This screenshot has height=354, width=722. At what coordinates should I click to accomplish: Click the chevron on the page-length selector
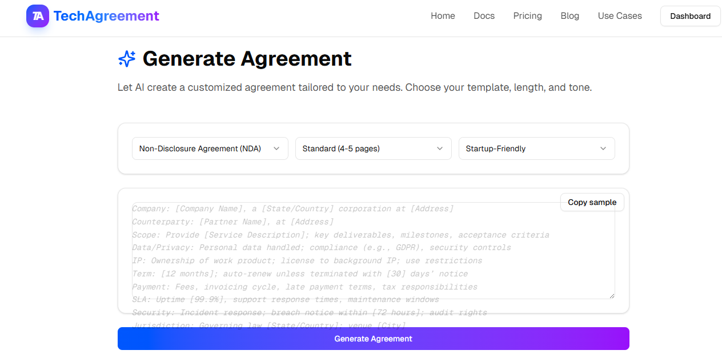coord(439,148)
